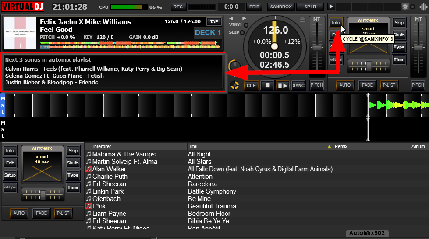Click the pause/play button on Deck 1
The image size is (429, 239).
283,85
